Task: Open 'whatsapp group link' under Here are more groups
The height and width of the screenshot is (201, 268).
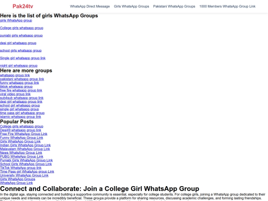Action: click(15, 75)
